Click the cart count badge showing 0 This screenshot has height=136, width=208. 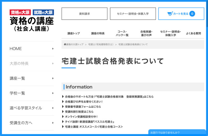[x=192, y=14]
